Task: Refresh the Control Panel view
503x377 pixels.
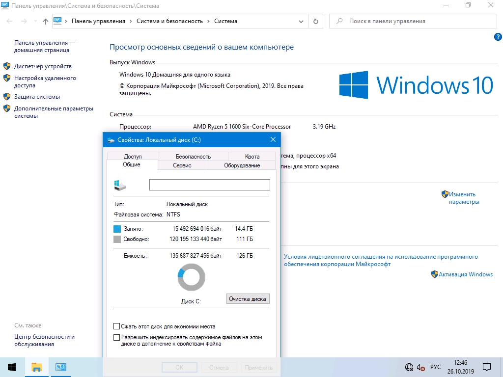Action: point(316,21)
